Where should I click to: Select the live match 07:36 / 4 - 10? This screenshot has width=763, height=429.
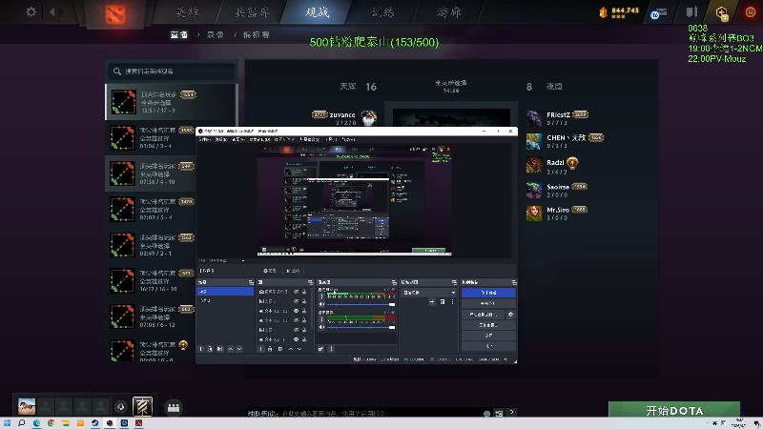(152, 174)
